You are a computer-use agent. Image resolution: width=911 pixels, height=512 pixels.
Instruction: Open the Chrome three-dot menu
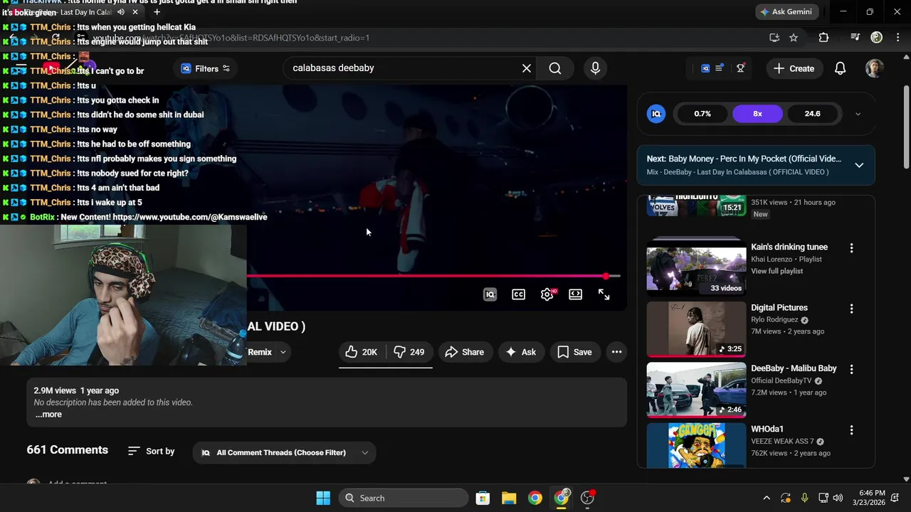pos(897,38)
